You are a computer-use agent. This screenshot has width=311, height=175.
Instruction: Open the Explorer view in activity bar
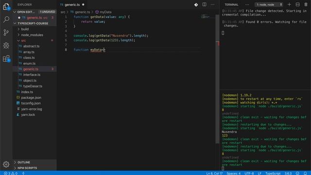pos(6,6)
